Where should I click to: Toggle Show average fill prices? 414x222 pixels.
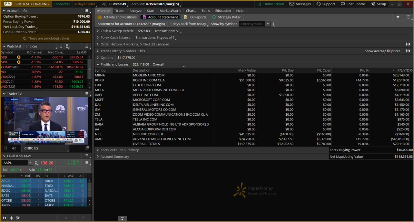[x=383, y=51]
